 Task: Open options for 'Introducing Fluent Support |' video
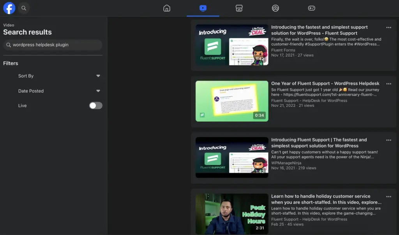(388, 140)
